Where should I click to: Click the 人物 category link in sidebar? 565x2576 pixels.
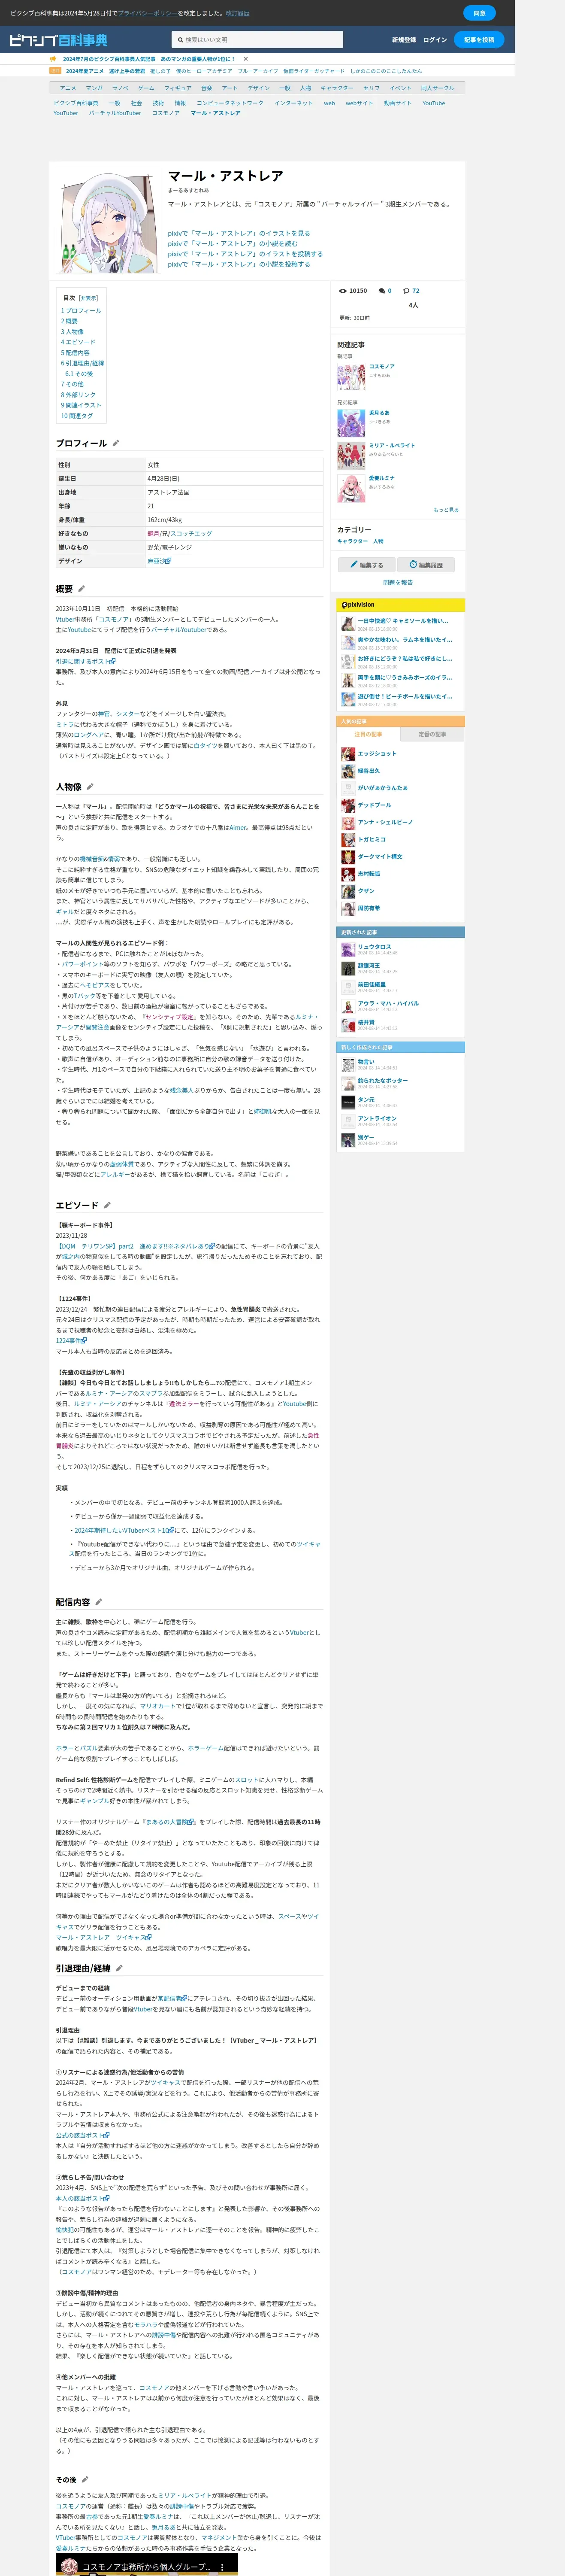pyautogui.click(x=378, y=541)
